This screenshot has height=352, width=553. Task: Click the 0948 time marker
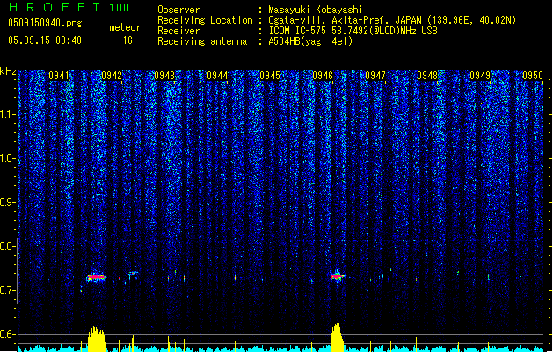[x=427, y=76]
